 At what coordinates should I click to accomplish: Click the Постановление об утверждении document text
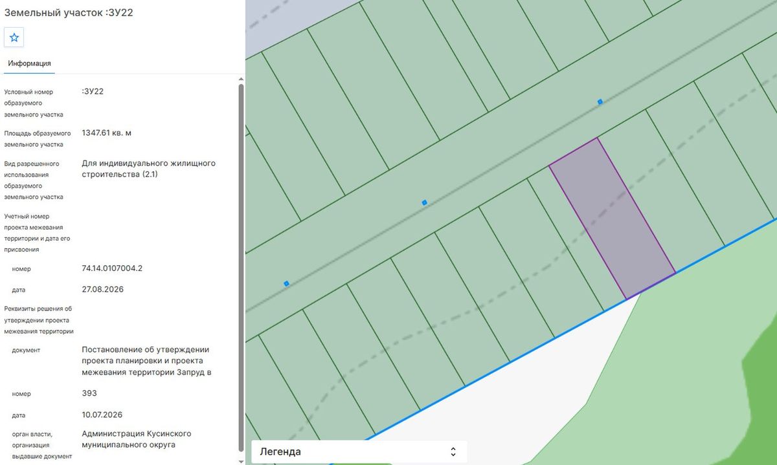click(148, 361)
